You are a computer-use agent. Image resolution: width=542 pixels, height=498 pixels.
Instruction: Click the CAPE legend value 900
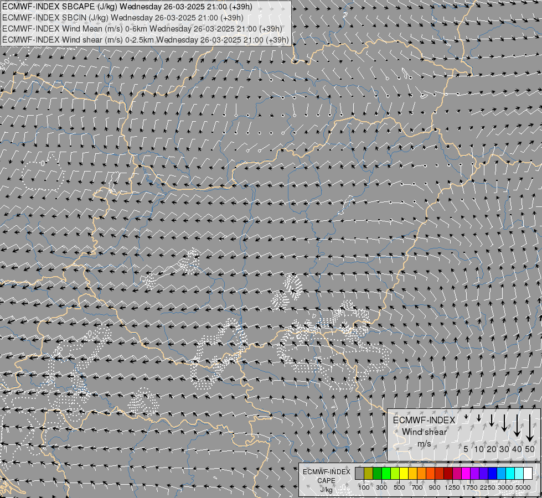[435, 487]
